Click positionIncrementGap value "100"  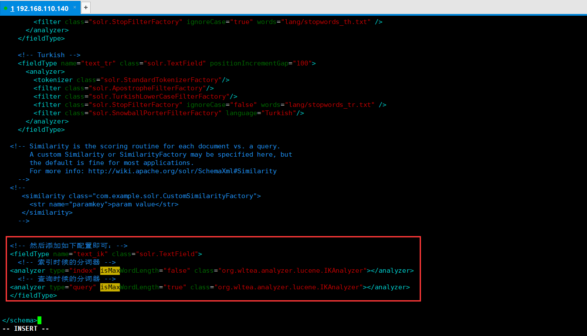(302, 63)
